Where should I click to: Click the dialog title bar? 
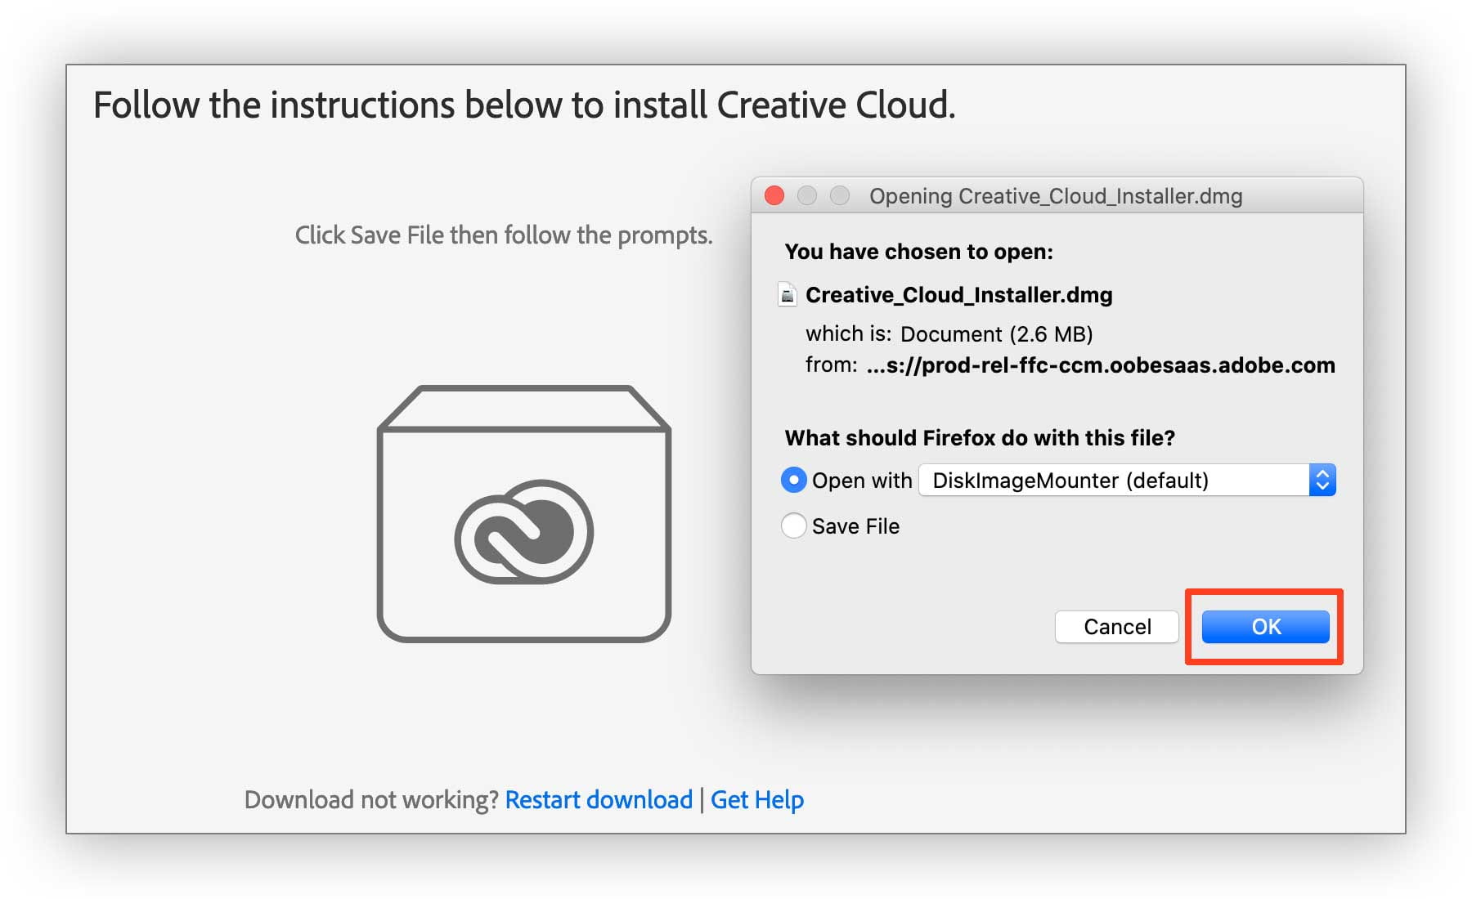pos(1055,195)
